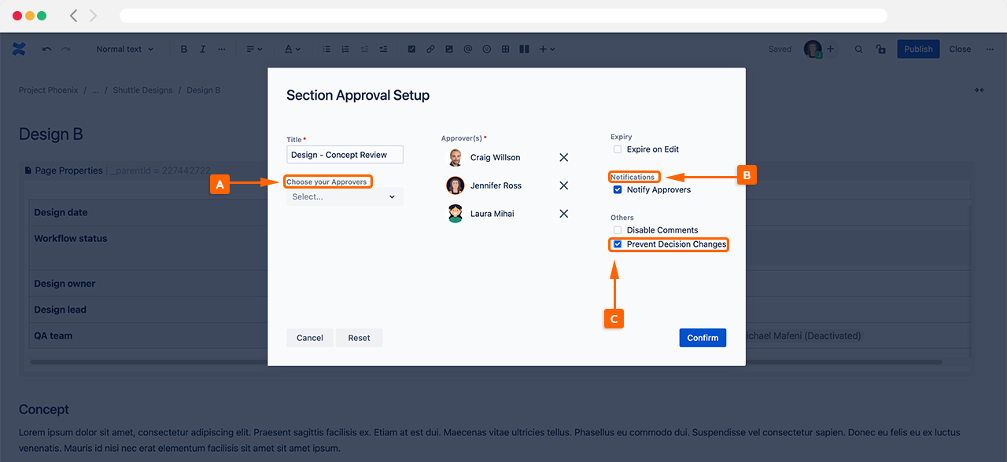Remove Craig Willson from approvers
Image resolution: width=1007 pixels, height=462 pixels.
pyautogui.click(x=563, y=157)
